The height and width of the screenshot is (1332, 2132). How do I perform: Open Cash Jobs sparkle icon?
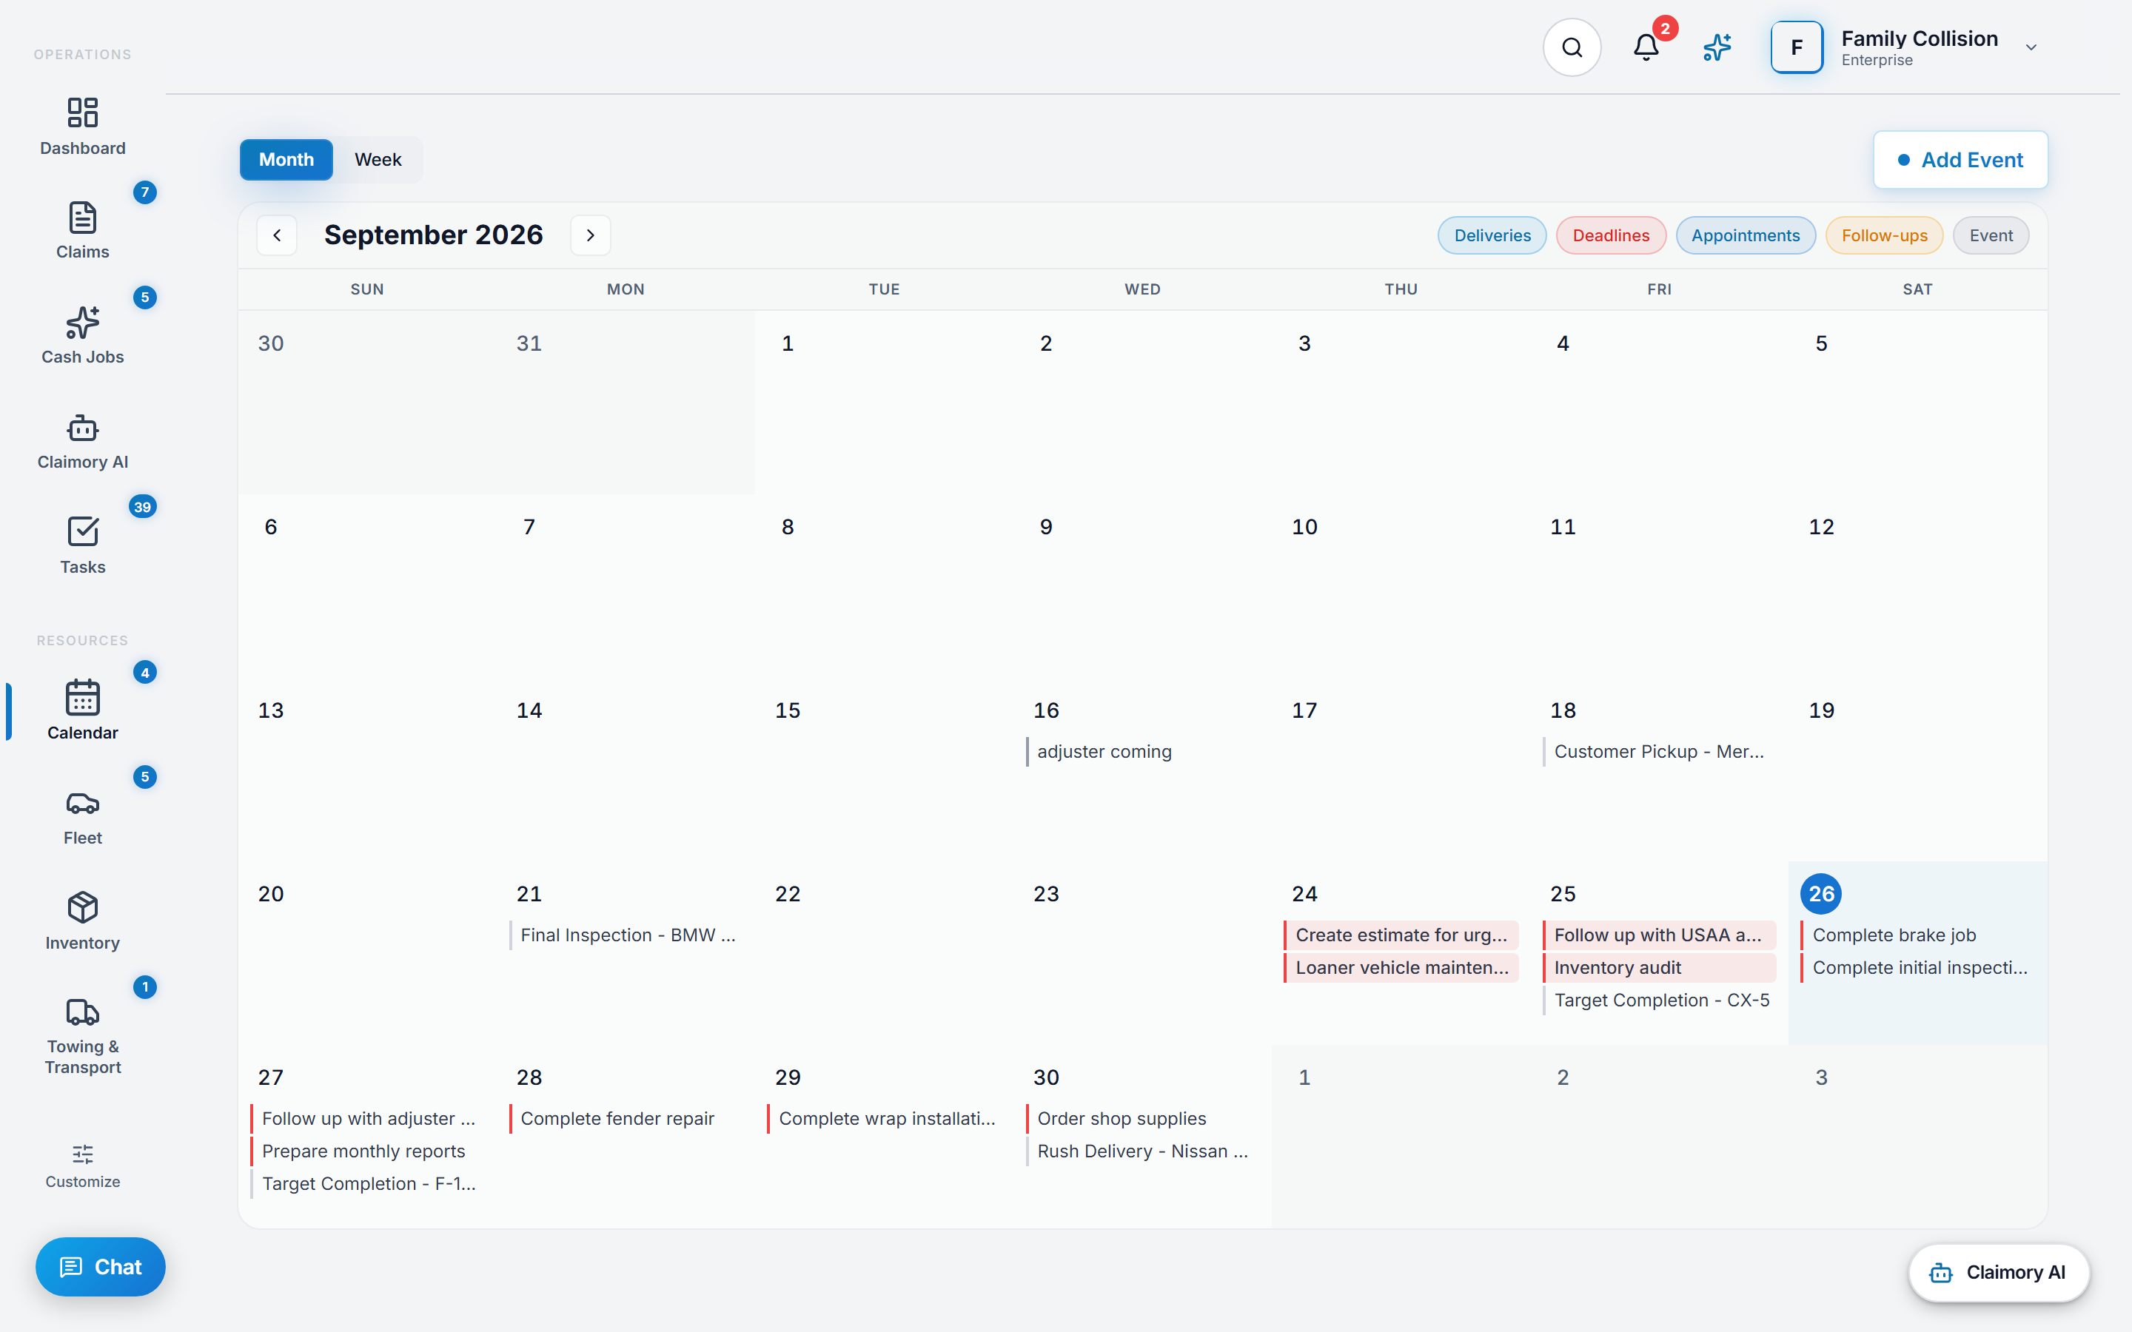(x=82, y=323)
